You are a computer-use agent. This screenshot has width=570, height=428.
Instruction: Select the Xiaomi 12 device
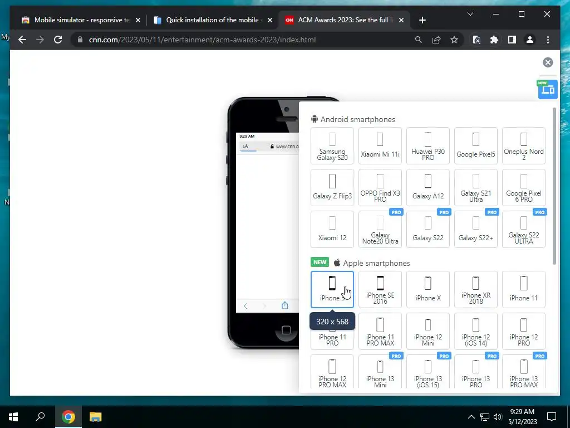(x=332, y=230)
